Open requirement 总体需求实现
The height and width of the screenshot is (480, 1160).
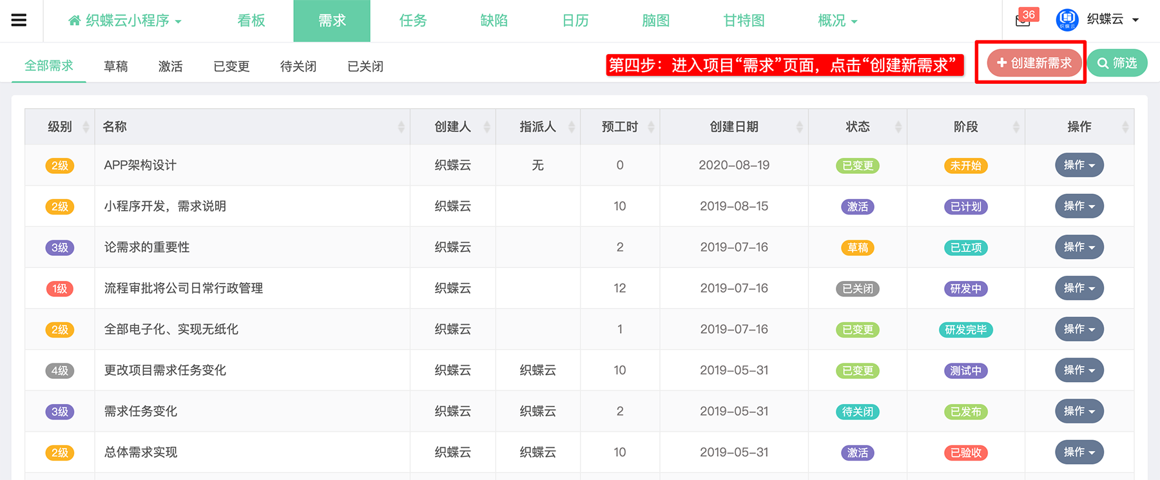point(140,452)
